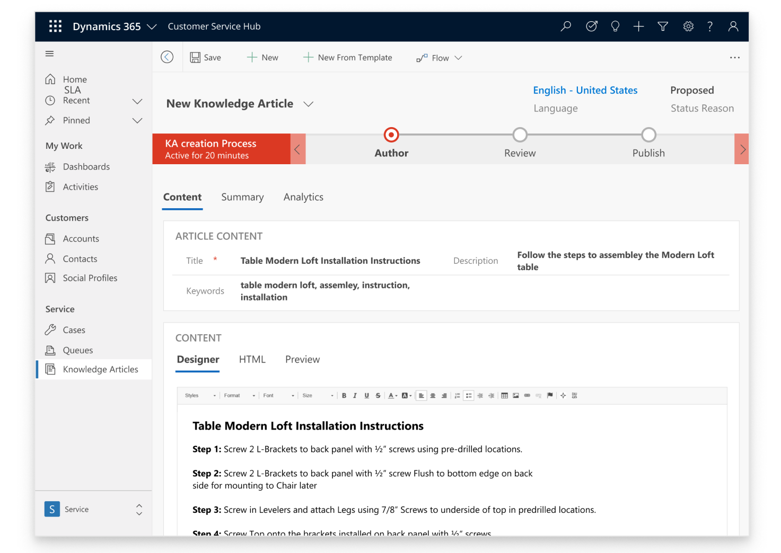Expand the Flow dropdown menu
The width and height of the screenshot is (781, 553).
click(440, 58)
